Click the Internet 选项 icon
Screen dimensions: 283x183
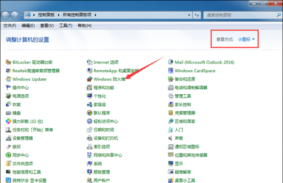90,62
